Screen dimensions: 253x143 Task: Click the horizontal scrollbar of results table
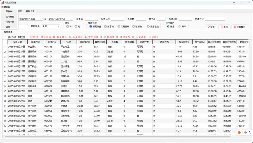click(x=118, y=137)
